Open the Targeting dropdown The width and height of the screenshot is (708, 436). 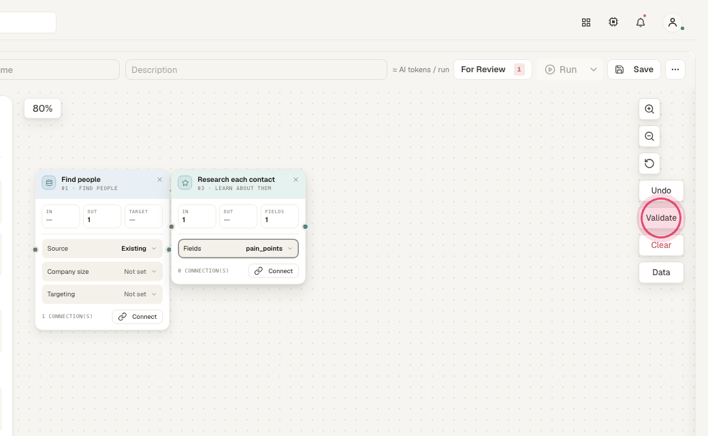[102, 294]
